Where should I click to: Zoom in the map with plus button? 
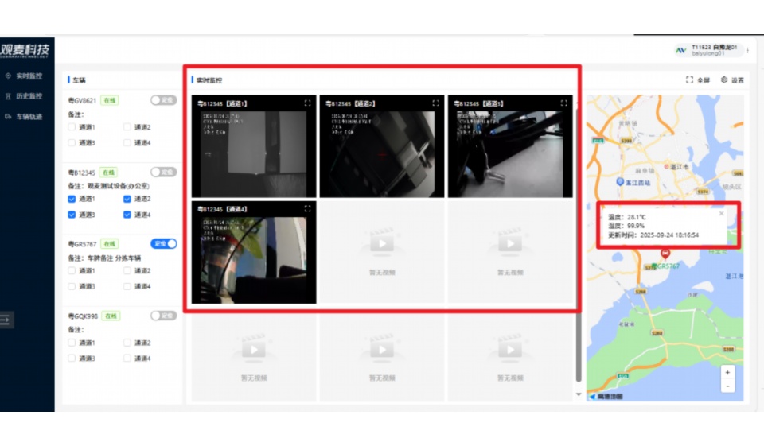coord(727,372)
